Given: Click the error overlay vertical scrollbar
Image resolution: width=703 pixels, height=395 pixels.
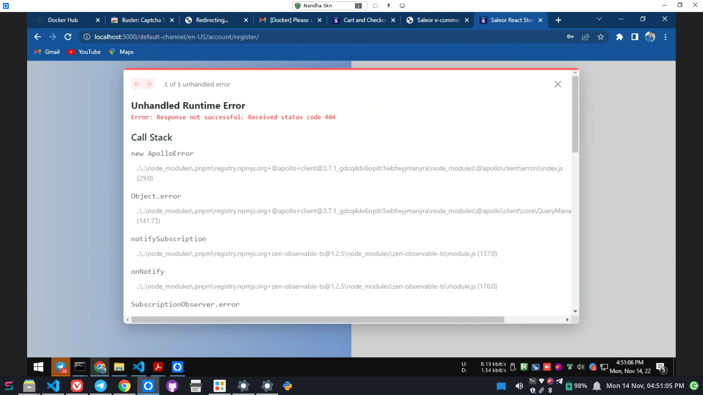Looking at the screenshot, I should click(x=575, y=114).
